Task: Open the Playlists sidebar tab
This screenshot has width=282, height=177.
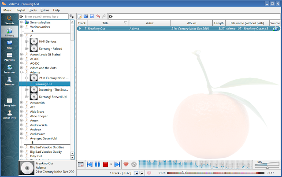Action: coord(9,57)
